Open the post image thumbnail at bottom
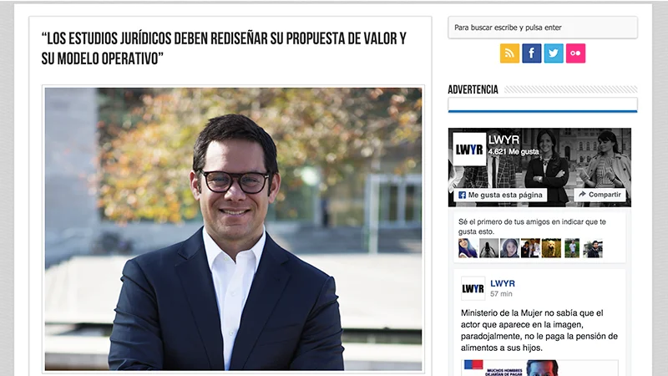Image resolution: width=668 pixels, height=376 pixels. [x=539, y=368]
